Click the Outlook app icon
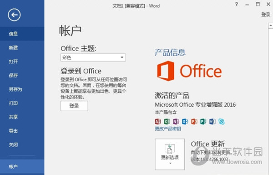 coord(185,121)
